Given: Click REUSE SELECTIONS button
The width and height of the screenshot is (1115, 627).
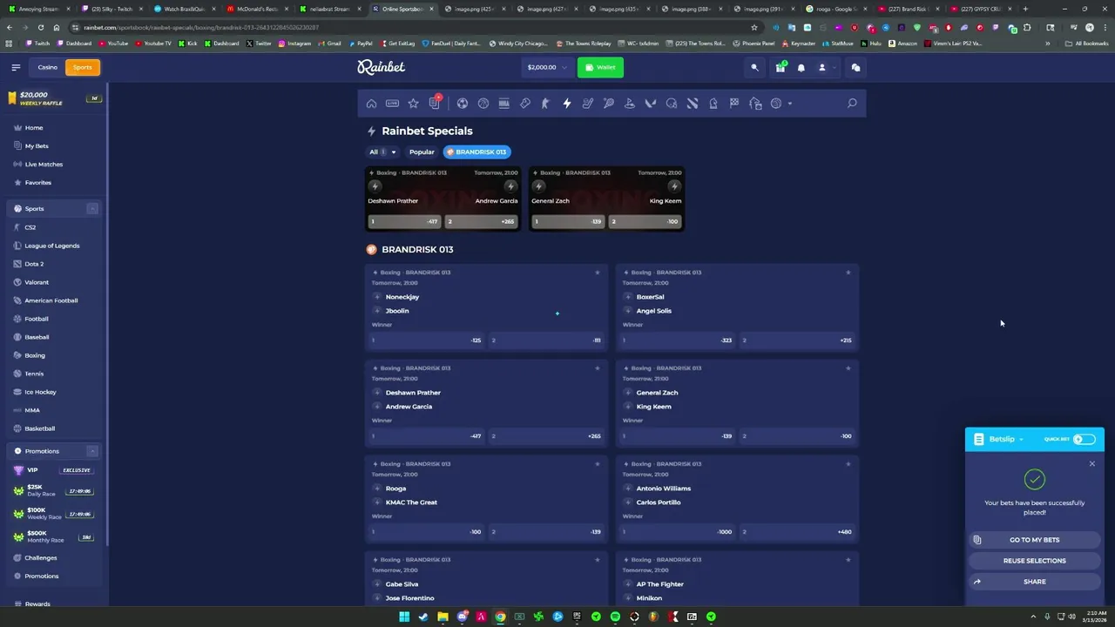Looking at the screenshot, I should [1034, 561].
